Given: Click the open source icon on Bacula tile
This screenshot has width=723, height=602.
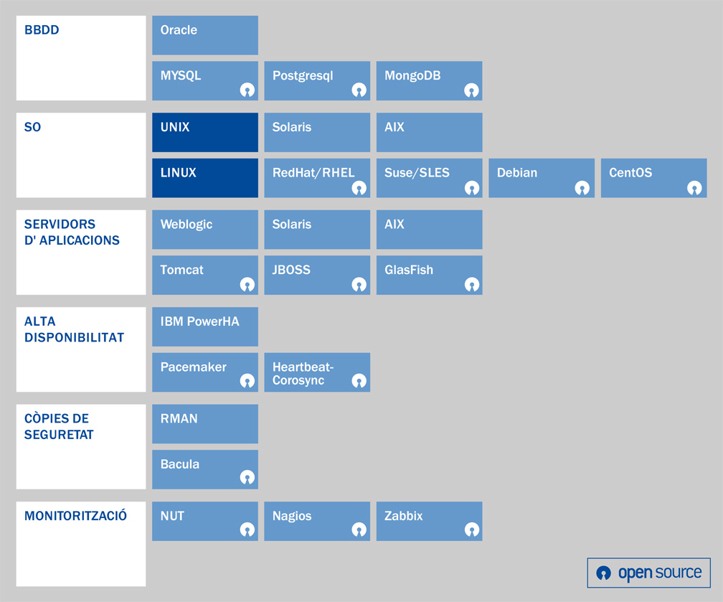Looking at the screenshot, I should [247, 479].
